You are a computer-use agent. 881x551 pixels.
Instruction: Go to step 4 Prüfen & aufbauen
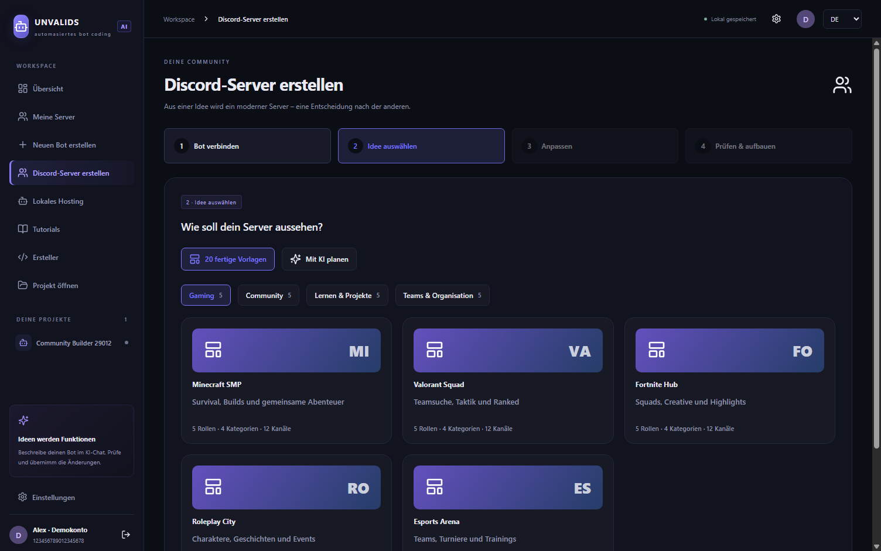coord(769,146)
